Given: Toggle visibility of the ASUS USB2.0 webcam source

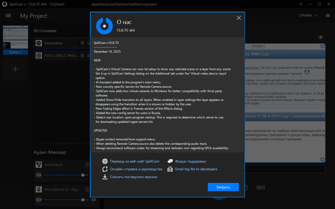Looking at the screenshot, I should [89, 55].
